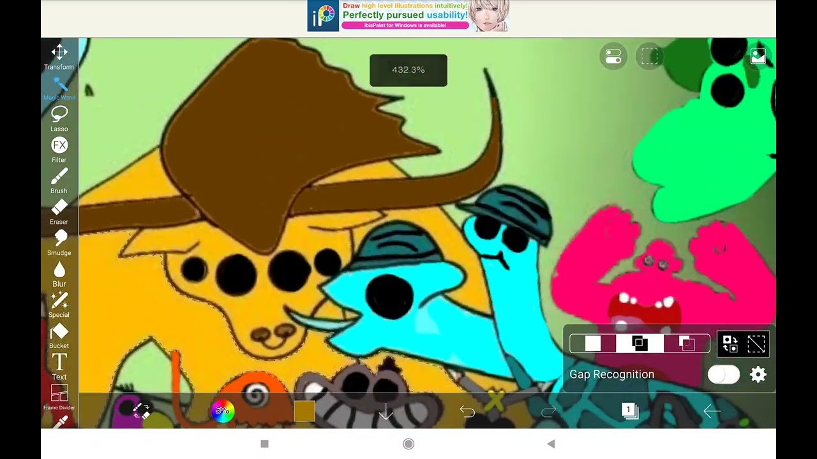Viewport: 817px width, 459px height.
Task: Select the Smudge tool
Action: coord(59,243)
